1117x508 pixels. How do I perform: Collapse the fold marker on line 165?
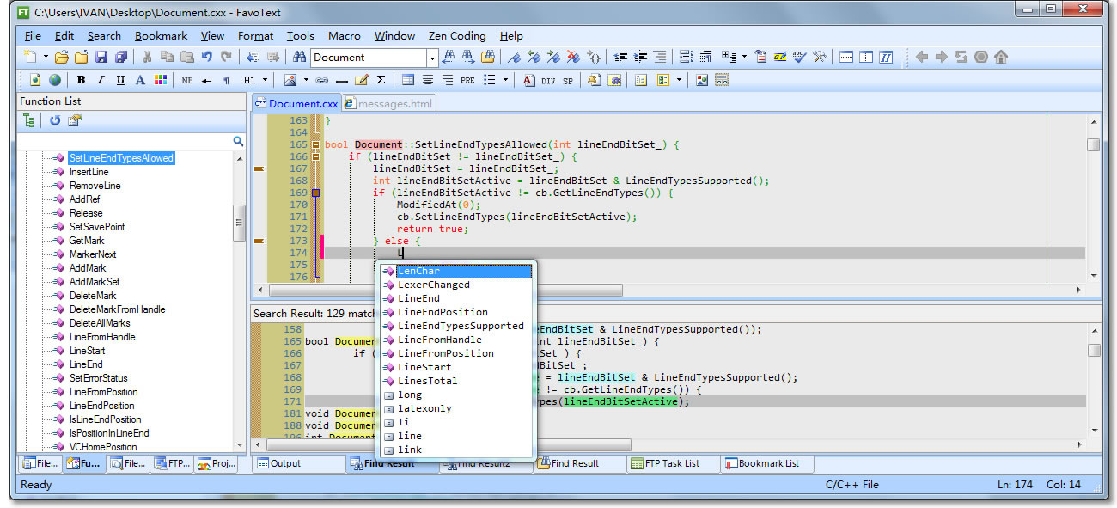pyautogui.click(x=315, y=144)
